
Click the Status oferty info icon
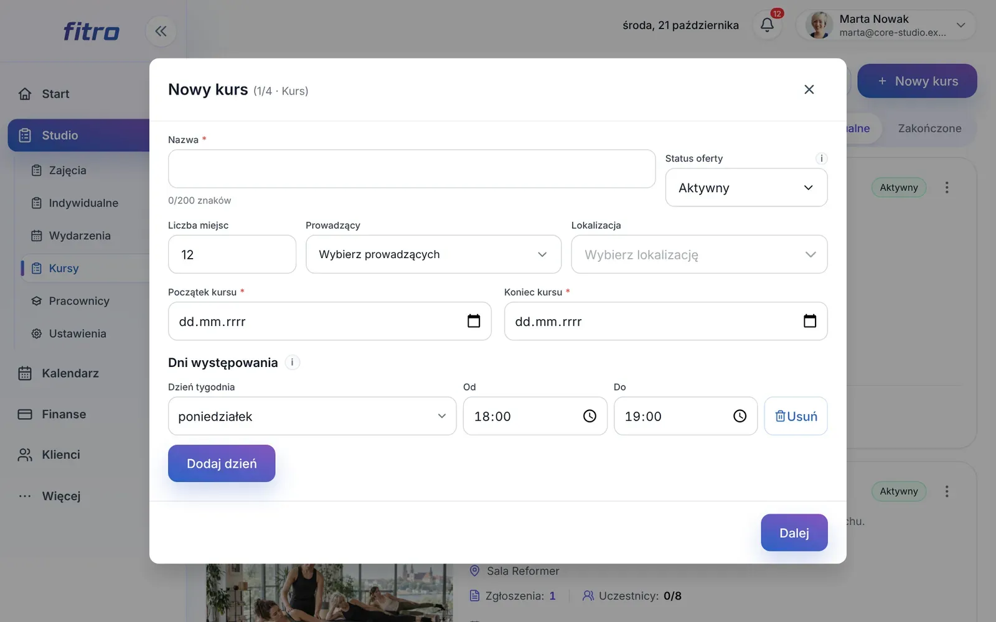(821, 158)
